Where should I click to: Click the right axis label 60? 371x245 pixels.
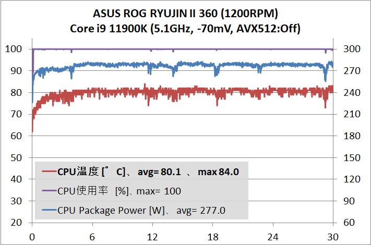pyautogui.click(x=349, y=222)
